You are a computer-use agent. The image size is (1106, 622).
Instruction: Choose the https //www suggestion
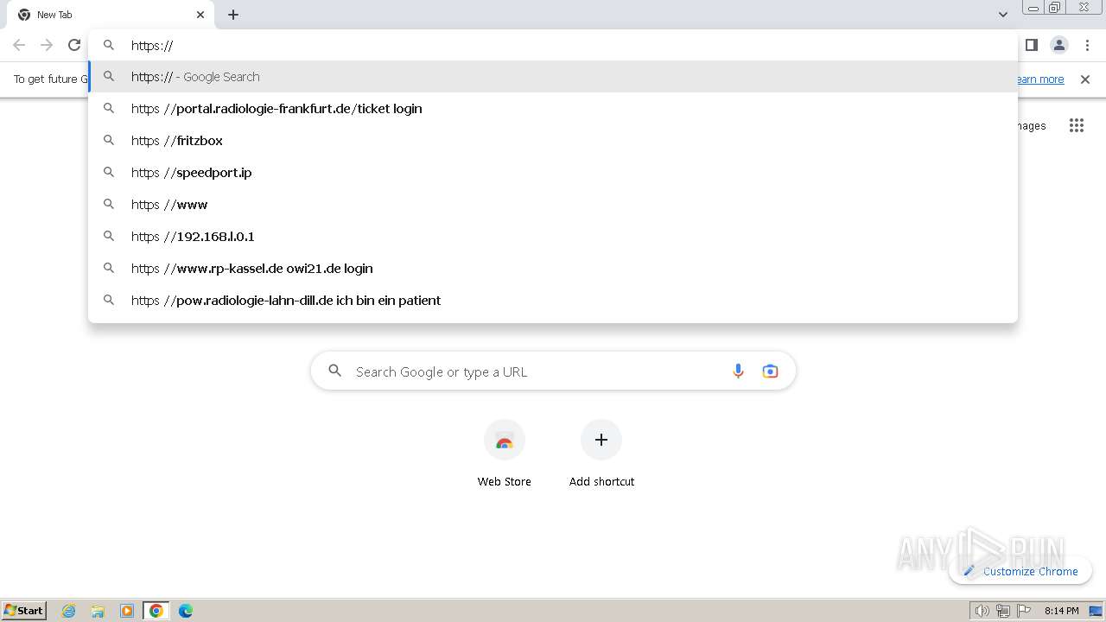point(553,204)
